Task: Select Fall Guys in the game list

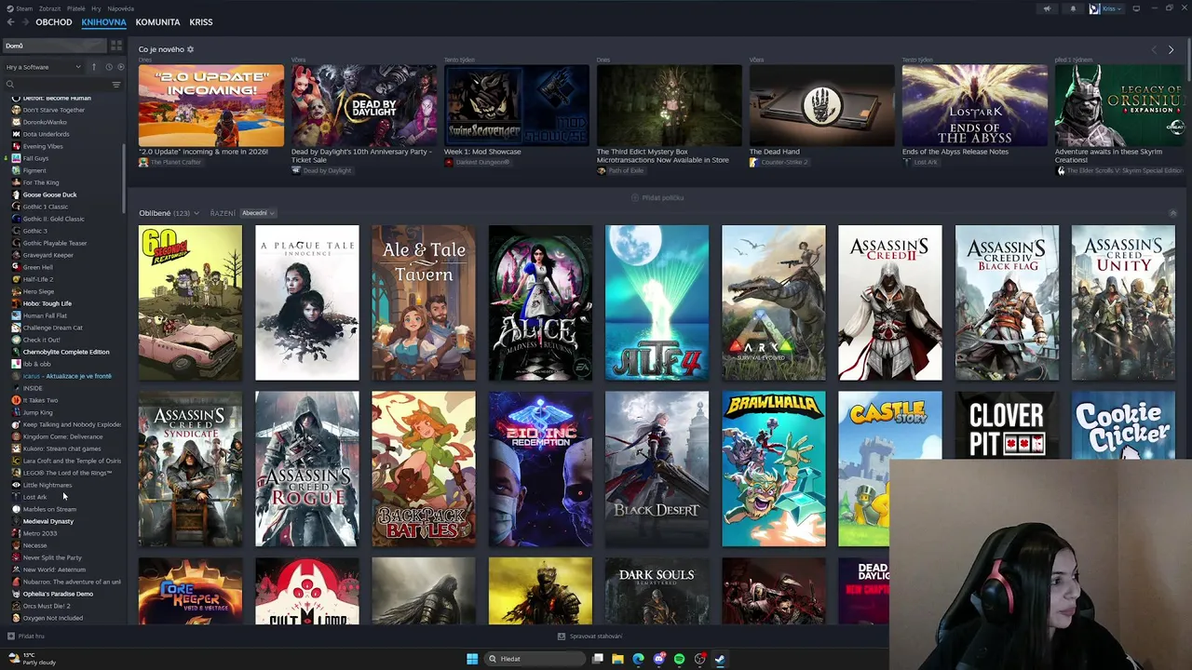Action: coord(35,158)
